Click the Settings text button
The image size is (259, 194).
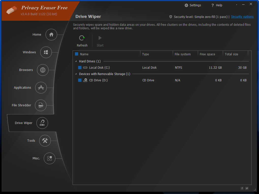[195, 5]
